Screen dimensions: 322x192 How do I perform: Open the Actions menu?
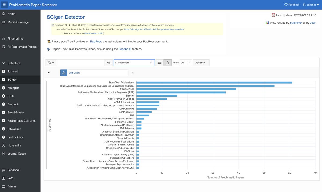(201, 63)
